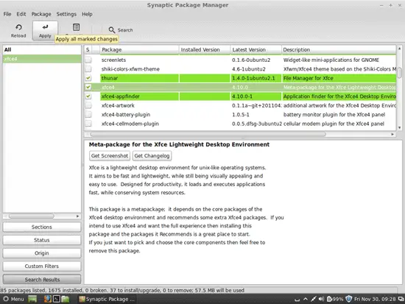Image resolution: width=405 pixels, height=304 pixels.
Task: Click the Search magnifier icon
Action: pyautogui.click(x=112, y=30)
